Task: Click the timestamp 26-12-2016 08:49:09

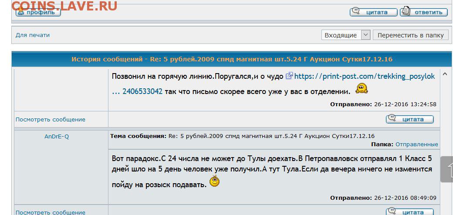Action: [x=405, y=198]
